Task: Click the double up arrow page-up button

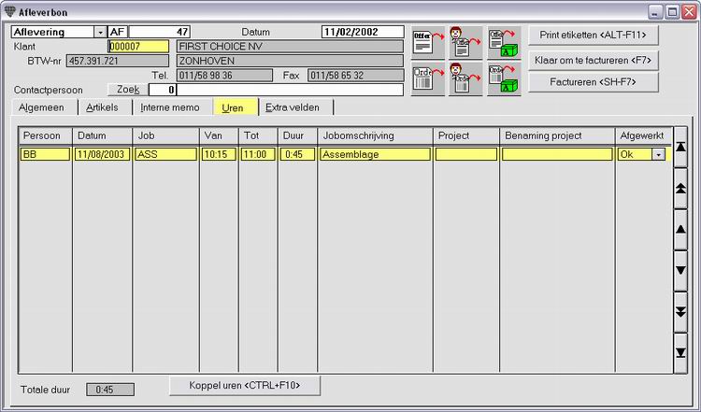Action: 680,188
